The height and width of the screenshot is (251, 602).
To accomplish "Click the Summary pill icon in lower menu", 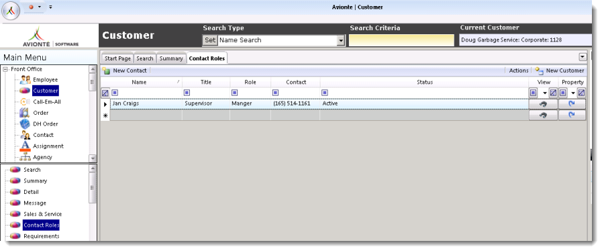I will pyautogui.click(x=15, y=181).
